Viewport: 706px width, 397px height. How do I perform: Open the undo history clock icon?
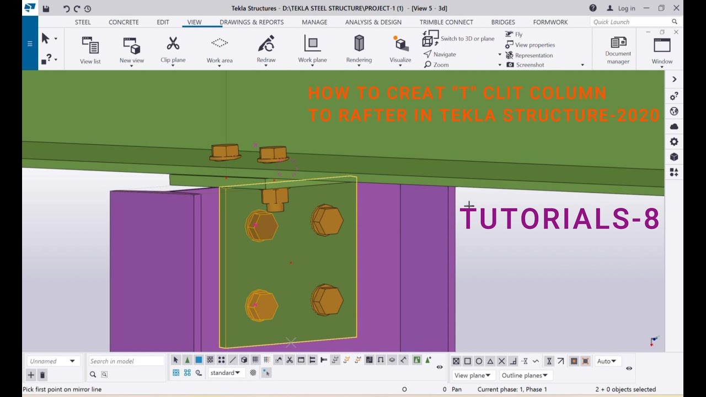click(x=88, y=8)
